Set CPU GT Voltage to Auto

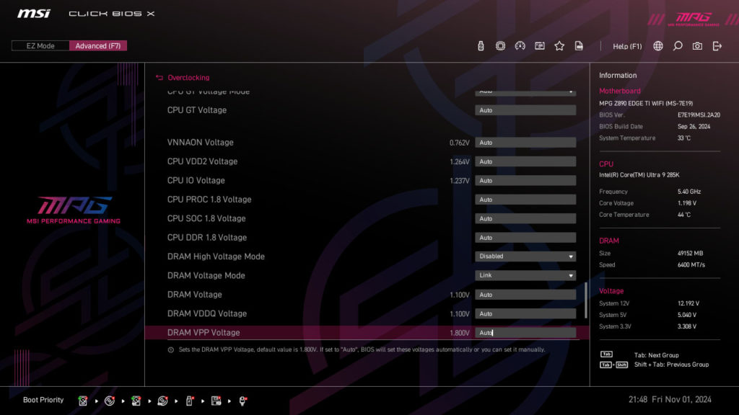(x=525, y=110)
